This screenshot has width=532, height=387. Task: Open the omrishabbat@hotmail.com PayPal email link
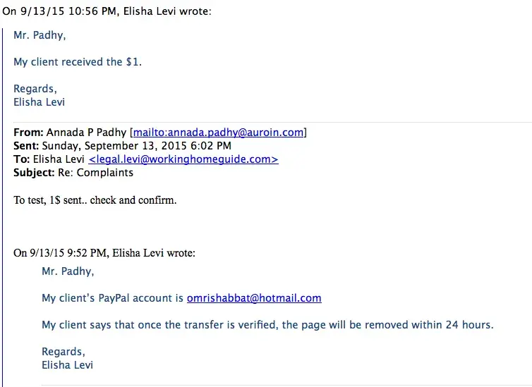pos(254,298)
